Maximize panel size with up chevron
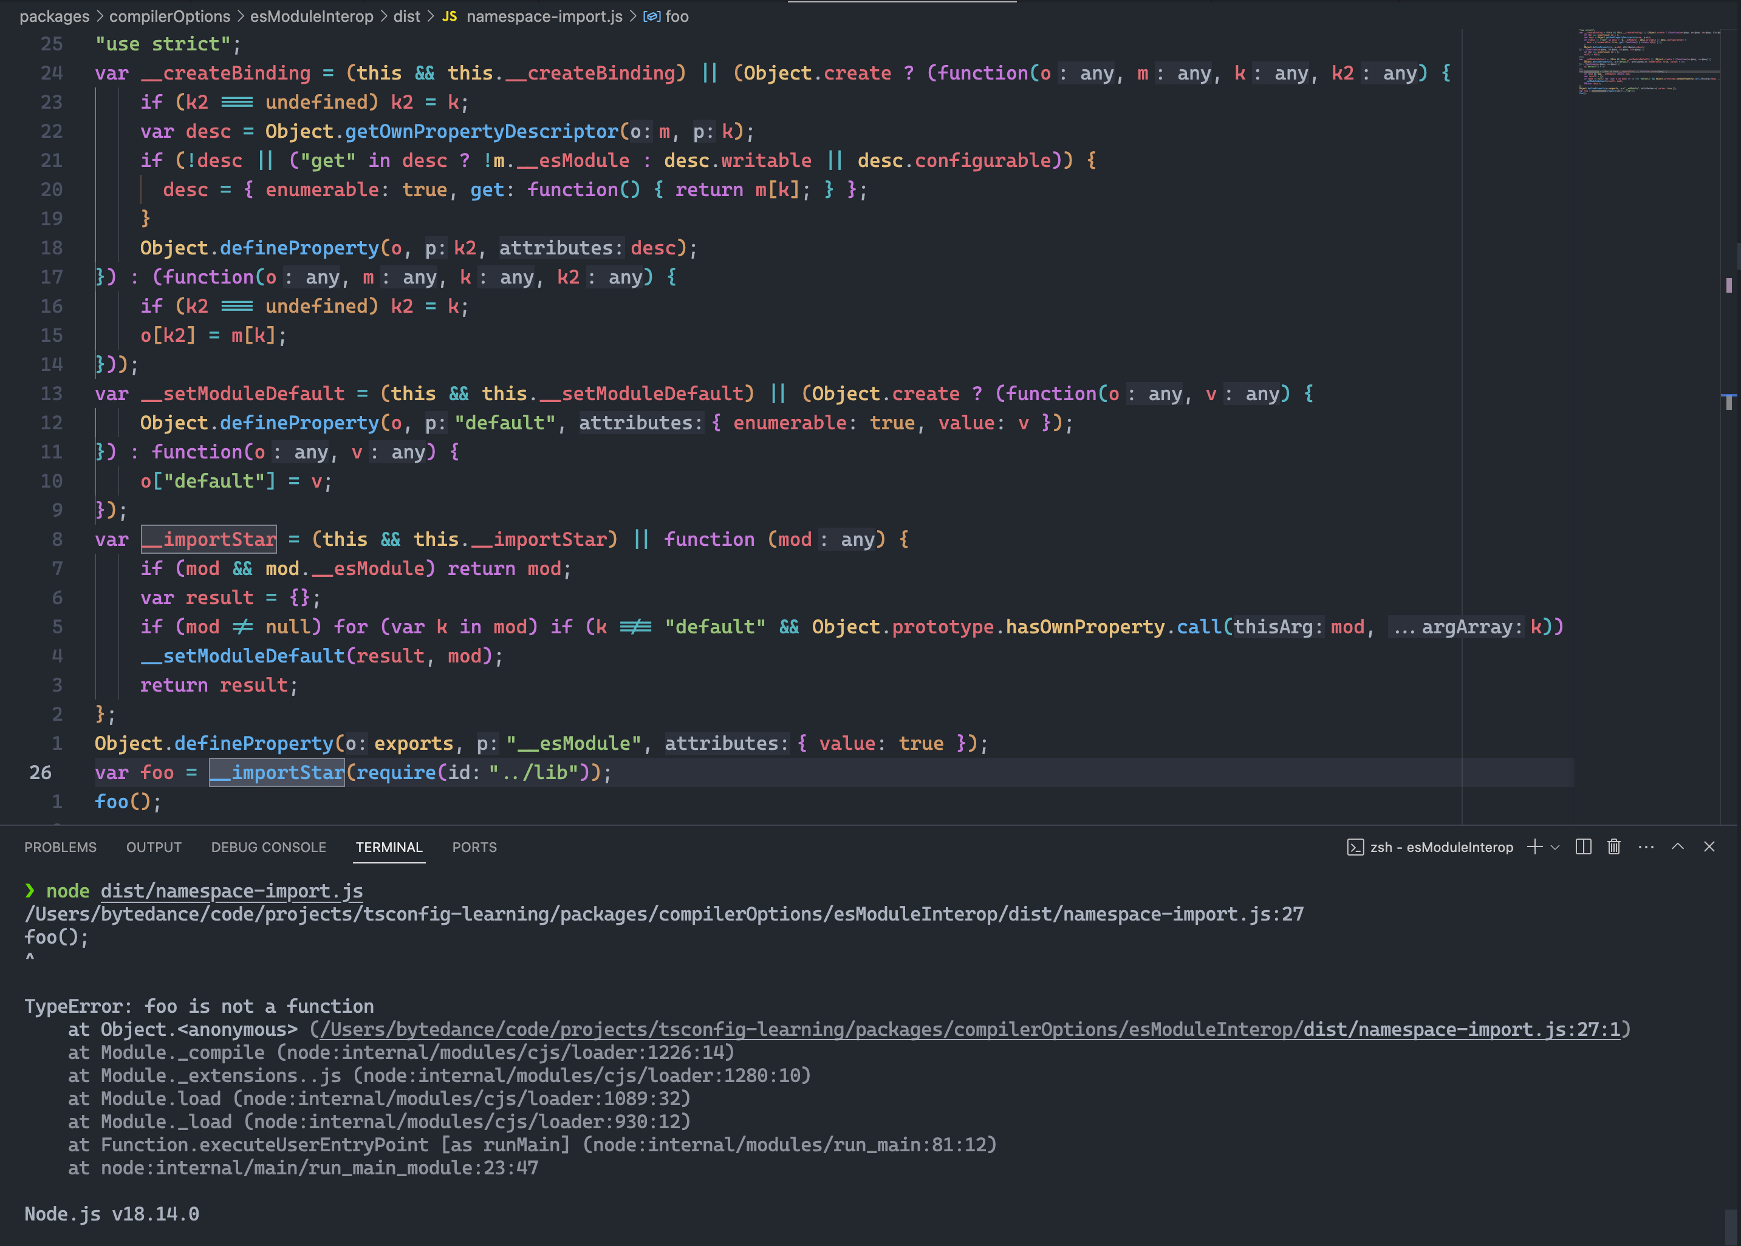The height and width of the screenshot is (1246, 1741). click(1678, 846)
